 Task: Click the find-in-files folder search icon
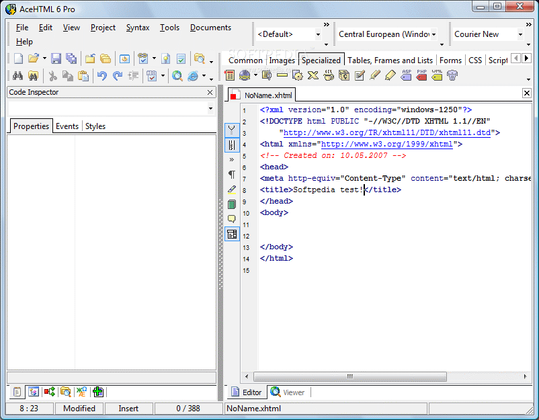(200, 58)
